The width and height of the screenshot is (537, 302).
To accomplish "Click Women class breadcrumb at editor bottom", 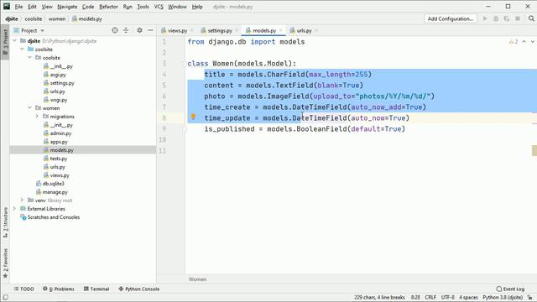I will pyautogui.click(x=198, y=279).
